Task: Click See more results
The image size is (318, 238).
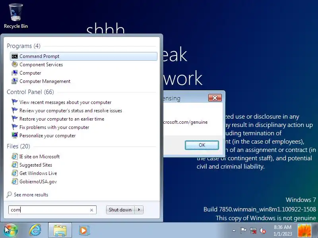Action: (31, 194)
